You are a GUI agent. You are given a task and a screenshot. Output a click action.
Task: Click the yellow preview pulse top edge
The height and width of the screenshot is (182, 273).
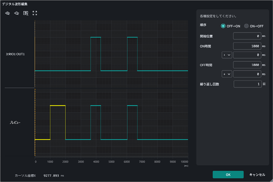pyautogui.click(x=58, y=105)
